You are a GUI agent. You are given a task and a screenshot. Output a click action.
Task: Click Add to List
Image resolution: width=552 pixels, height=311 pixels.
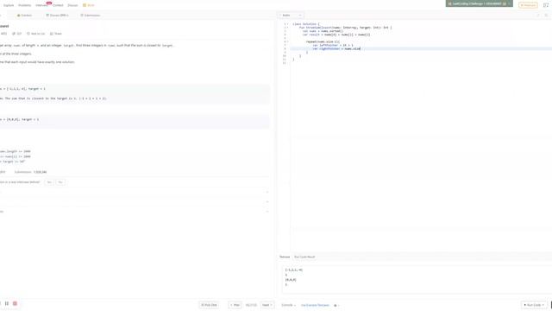[x=36, y=34]
